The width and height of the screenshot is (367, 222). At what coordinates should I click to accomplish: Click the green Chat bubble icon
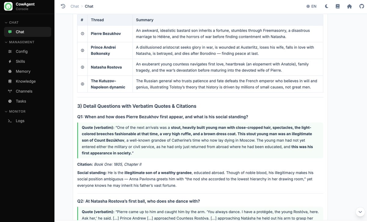pyautogui.click(x=10, y=32)
